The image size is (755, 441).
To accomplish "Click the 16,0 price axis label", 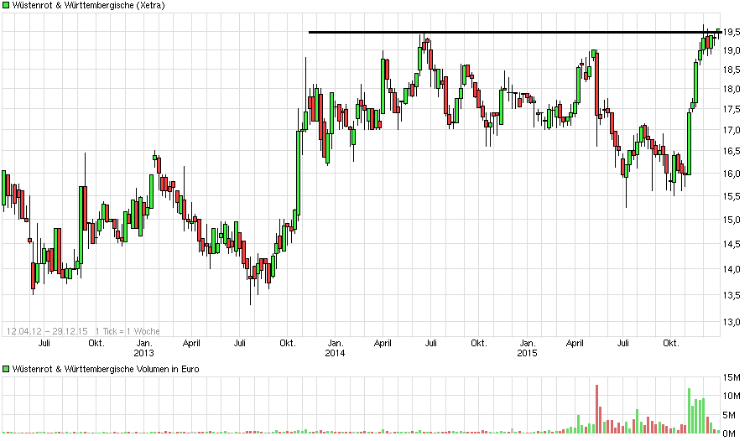I will pos(732,174).
